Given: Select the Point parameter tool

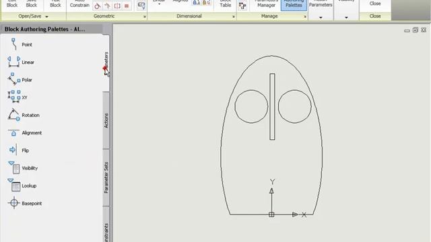Looking at the screenshot, I should (x=21, y=44).
